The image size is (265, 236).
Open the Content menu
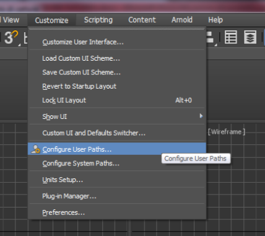(142, 20)
